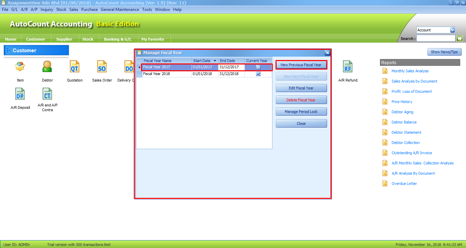This screenshot has height=248, width=466.
Task: Switch to the Supplier tab
Action: (x=64, y=39)
